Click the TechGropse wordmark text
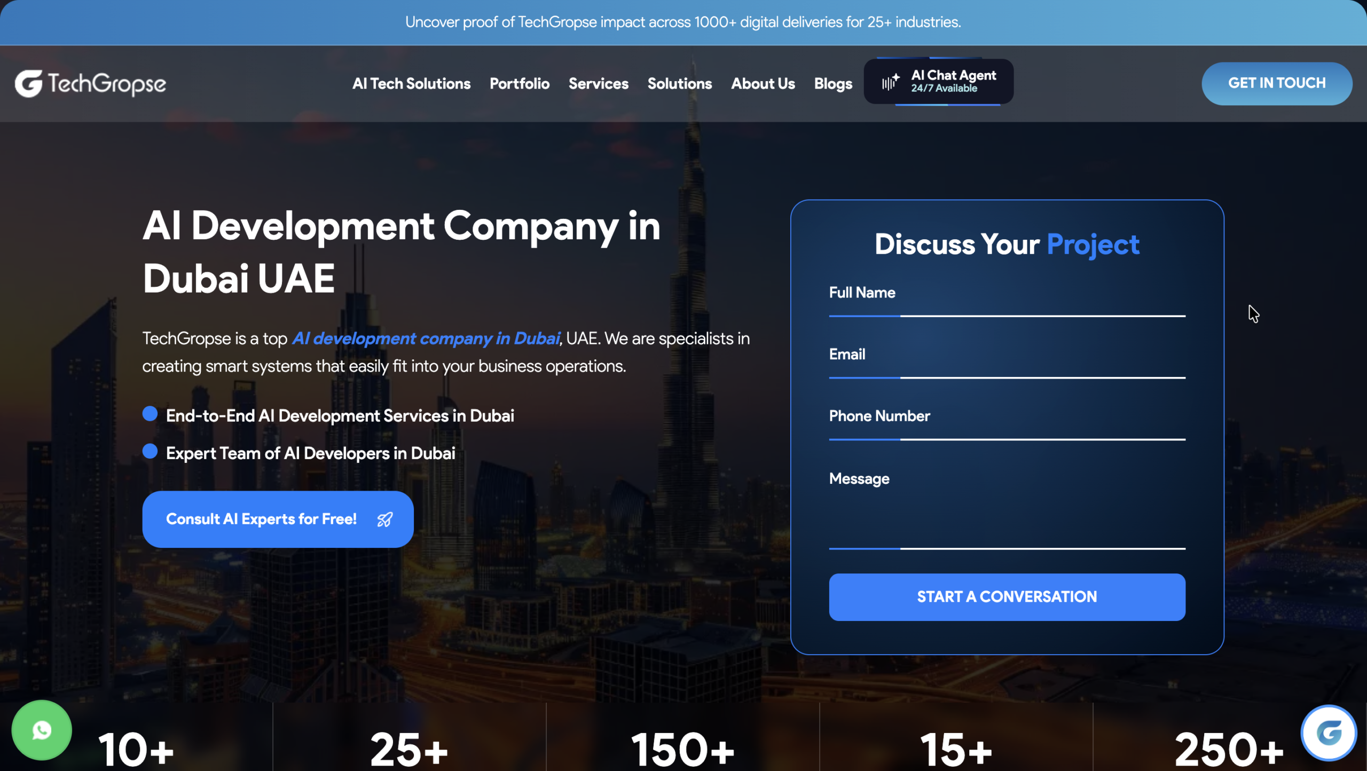The image size is (1367, 771). click(107, 83)
